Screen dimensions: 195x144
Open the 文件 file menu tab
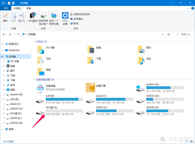(x=6, y=8)
